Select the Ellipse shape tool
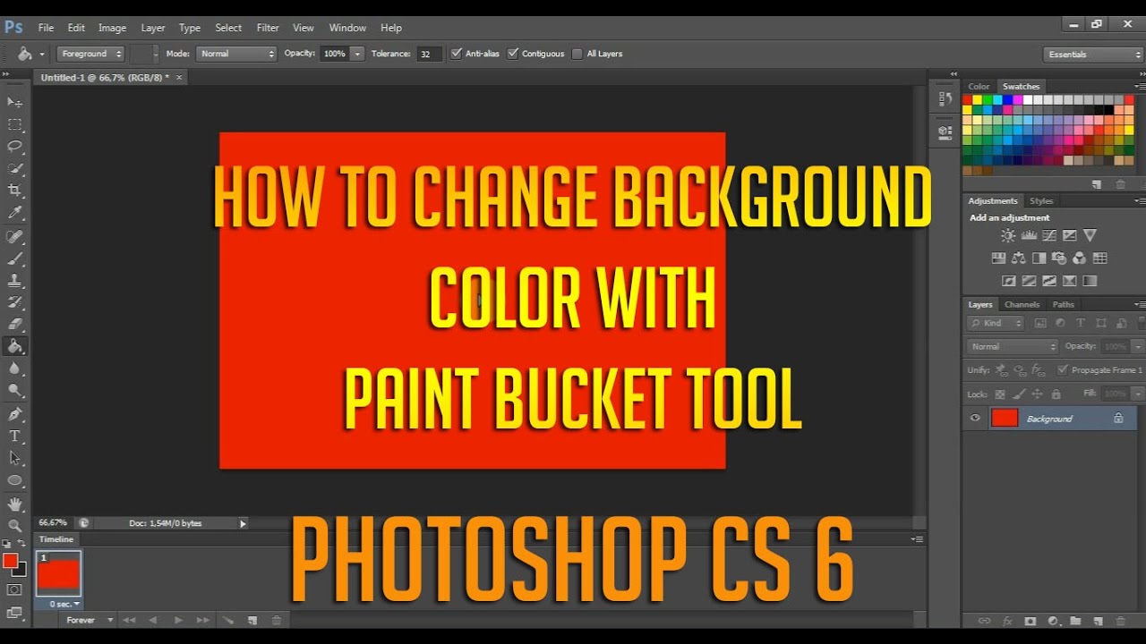This screenshot has width=1146, height=644. 14,480
